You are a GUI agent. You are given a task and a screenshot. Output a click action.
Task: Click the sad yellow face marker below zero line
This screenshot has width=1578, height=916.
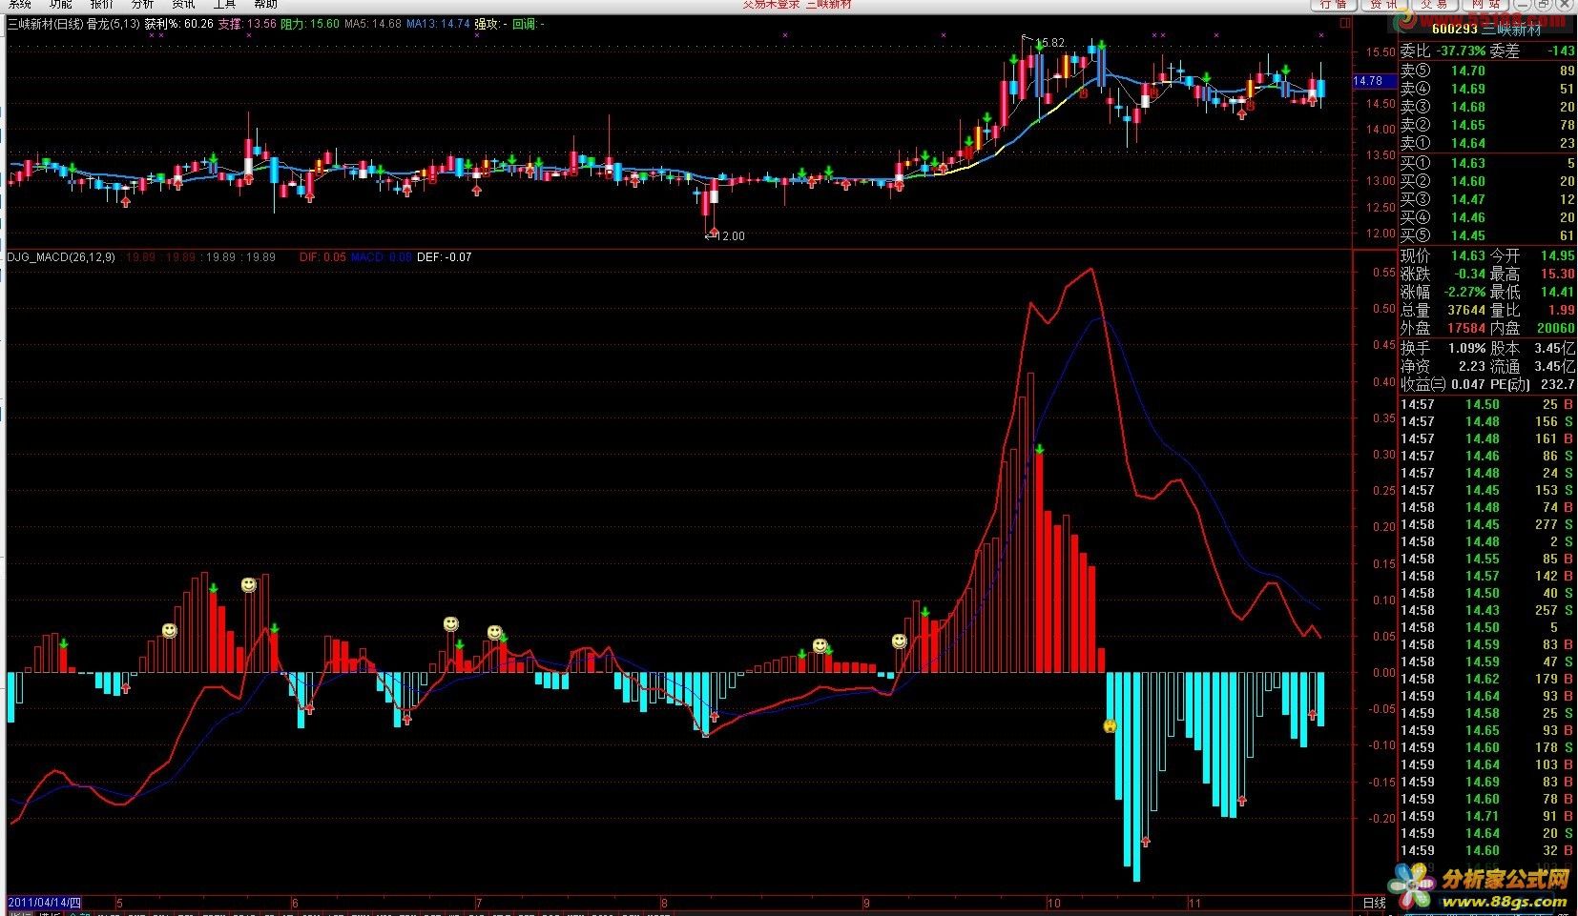click(1110, 726)
